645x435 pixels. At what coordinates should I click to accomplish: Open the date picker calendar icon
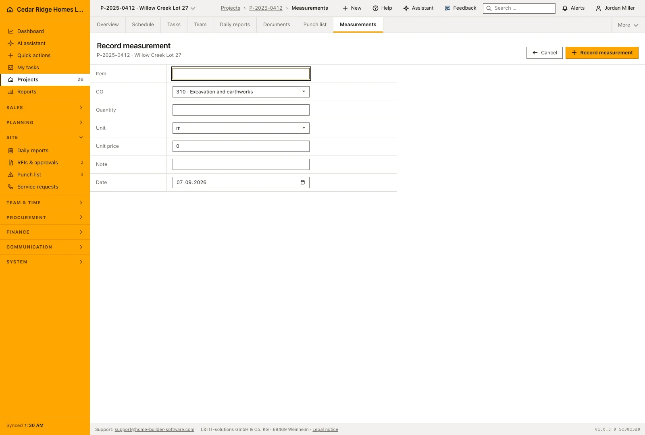(303, 182)
